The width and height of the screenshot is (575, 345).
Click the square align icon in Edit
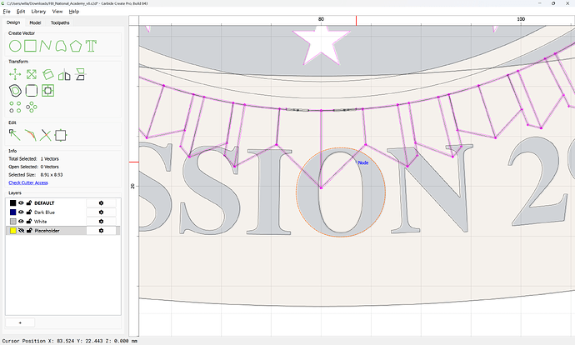coord(61,135)
